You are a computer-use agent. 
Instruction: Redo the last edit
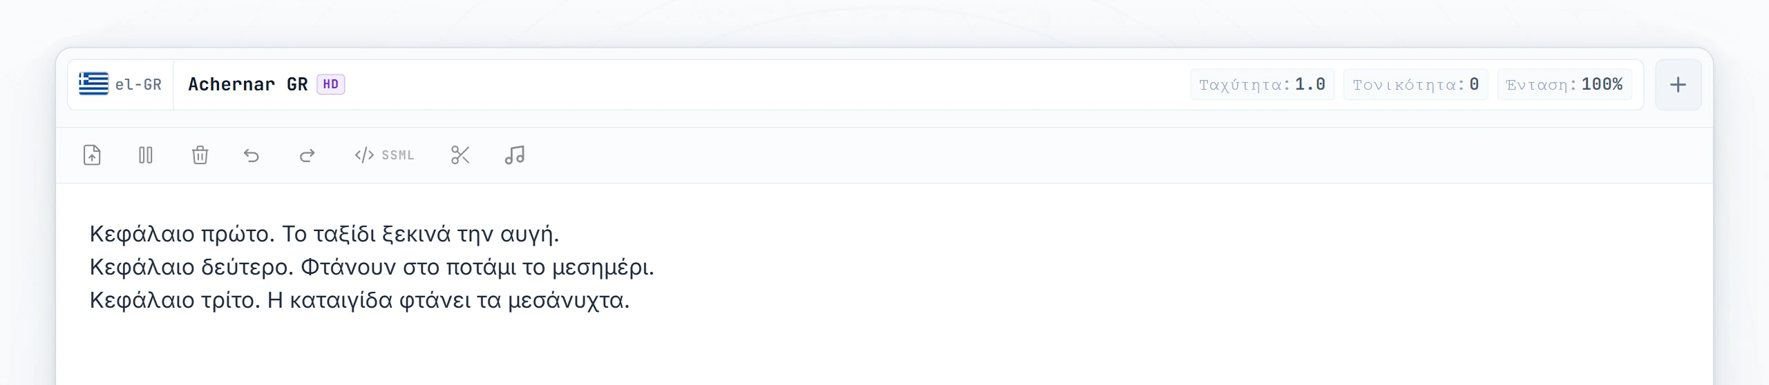pyautogui.click(x=307, y=155)
